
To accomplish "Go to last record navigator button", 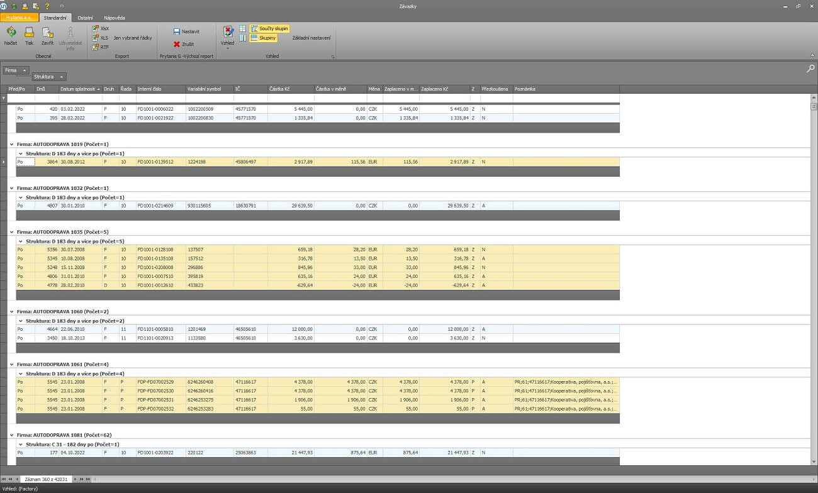I will tap(88, 479).
